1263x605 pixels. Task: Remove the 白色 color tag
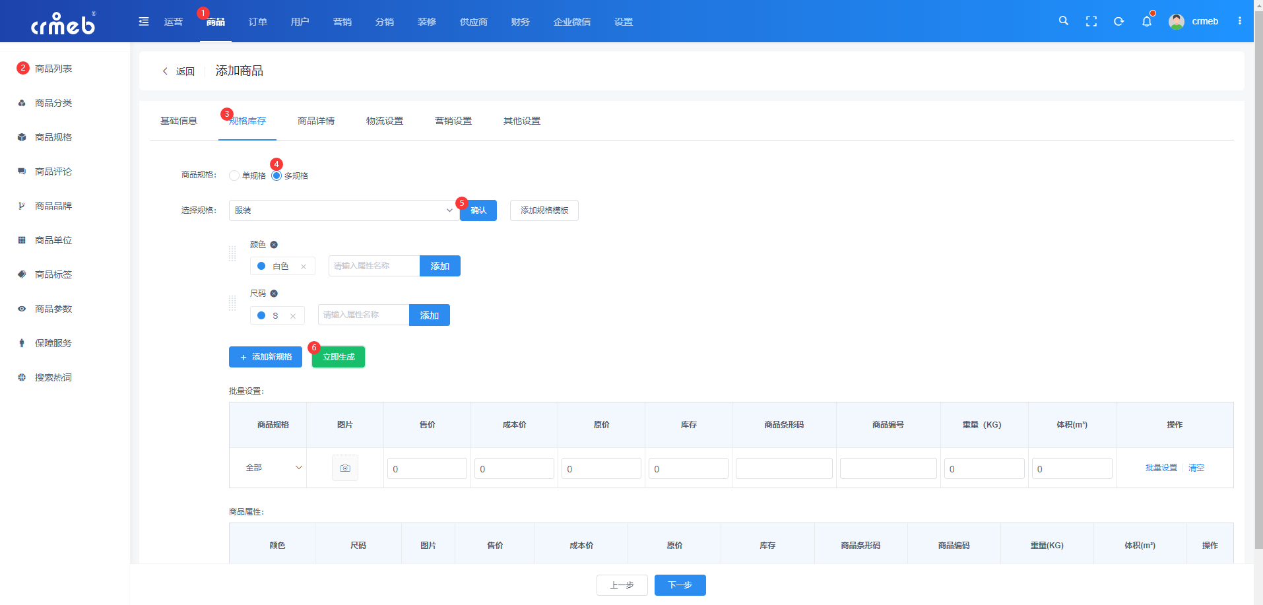tap(304, 267)
